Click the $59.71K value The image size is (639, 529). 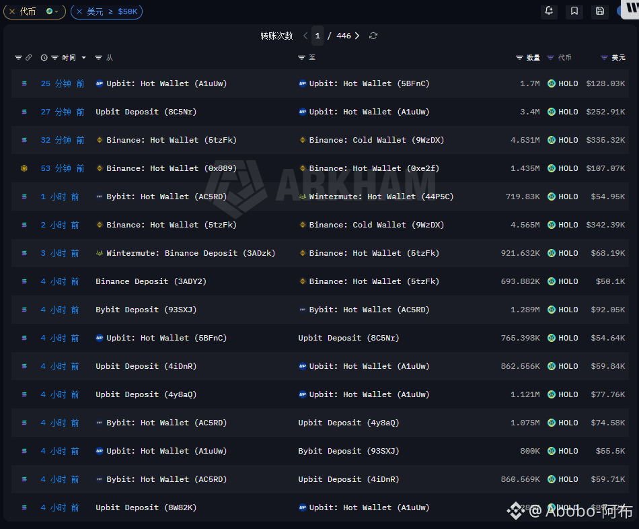[x=607, y=479]
